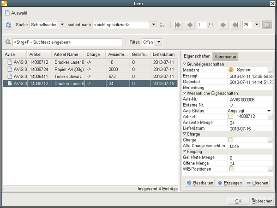
Task: Open the Mandant browse ellipsis button
Action: [x=270, y=70]
